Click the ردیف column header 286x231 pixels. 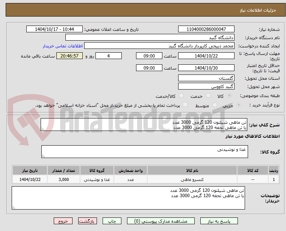pos(274,170)
